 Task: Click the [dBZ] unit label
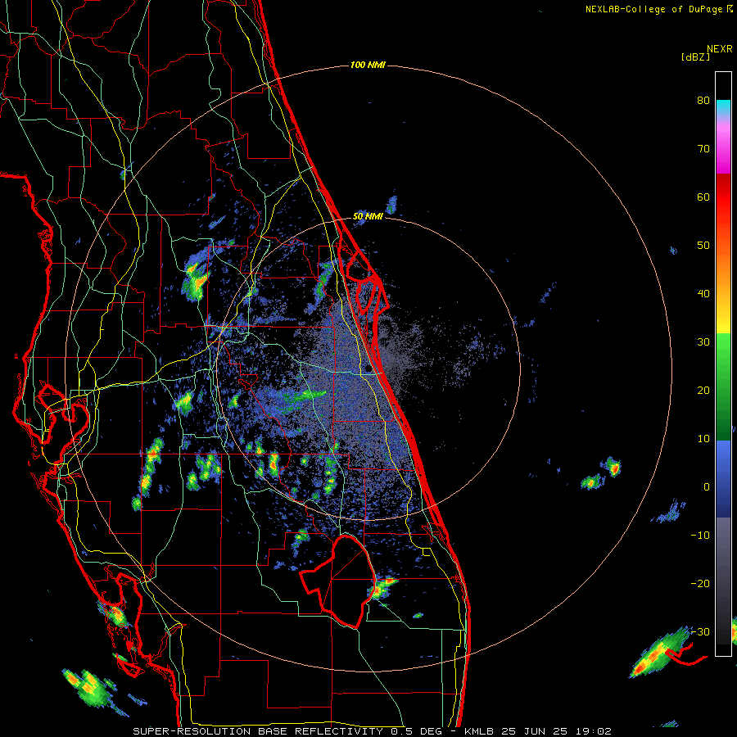click(x=695, y=57)
